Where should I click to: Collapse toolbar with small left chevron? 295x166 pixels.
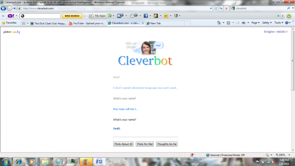[282, 16]
